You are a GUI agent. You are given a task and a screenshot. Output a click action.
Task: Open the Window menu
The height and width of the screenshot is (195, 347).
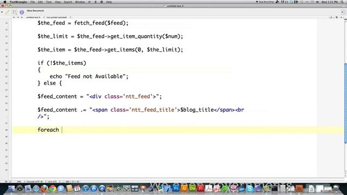click(x=80, y=2)
